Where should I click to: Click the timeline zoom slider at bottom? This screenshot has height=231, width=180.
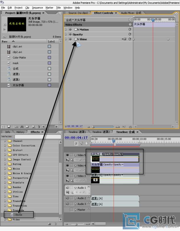(77, 224)
